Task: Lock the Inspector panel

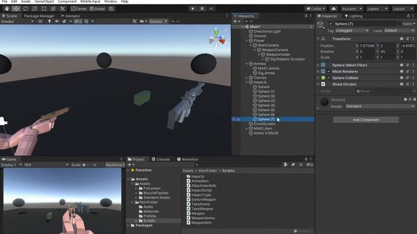Action: pos(409,16)
